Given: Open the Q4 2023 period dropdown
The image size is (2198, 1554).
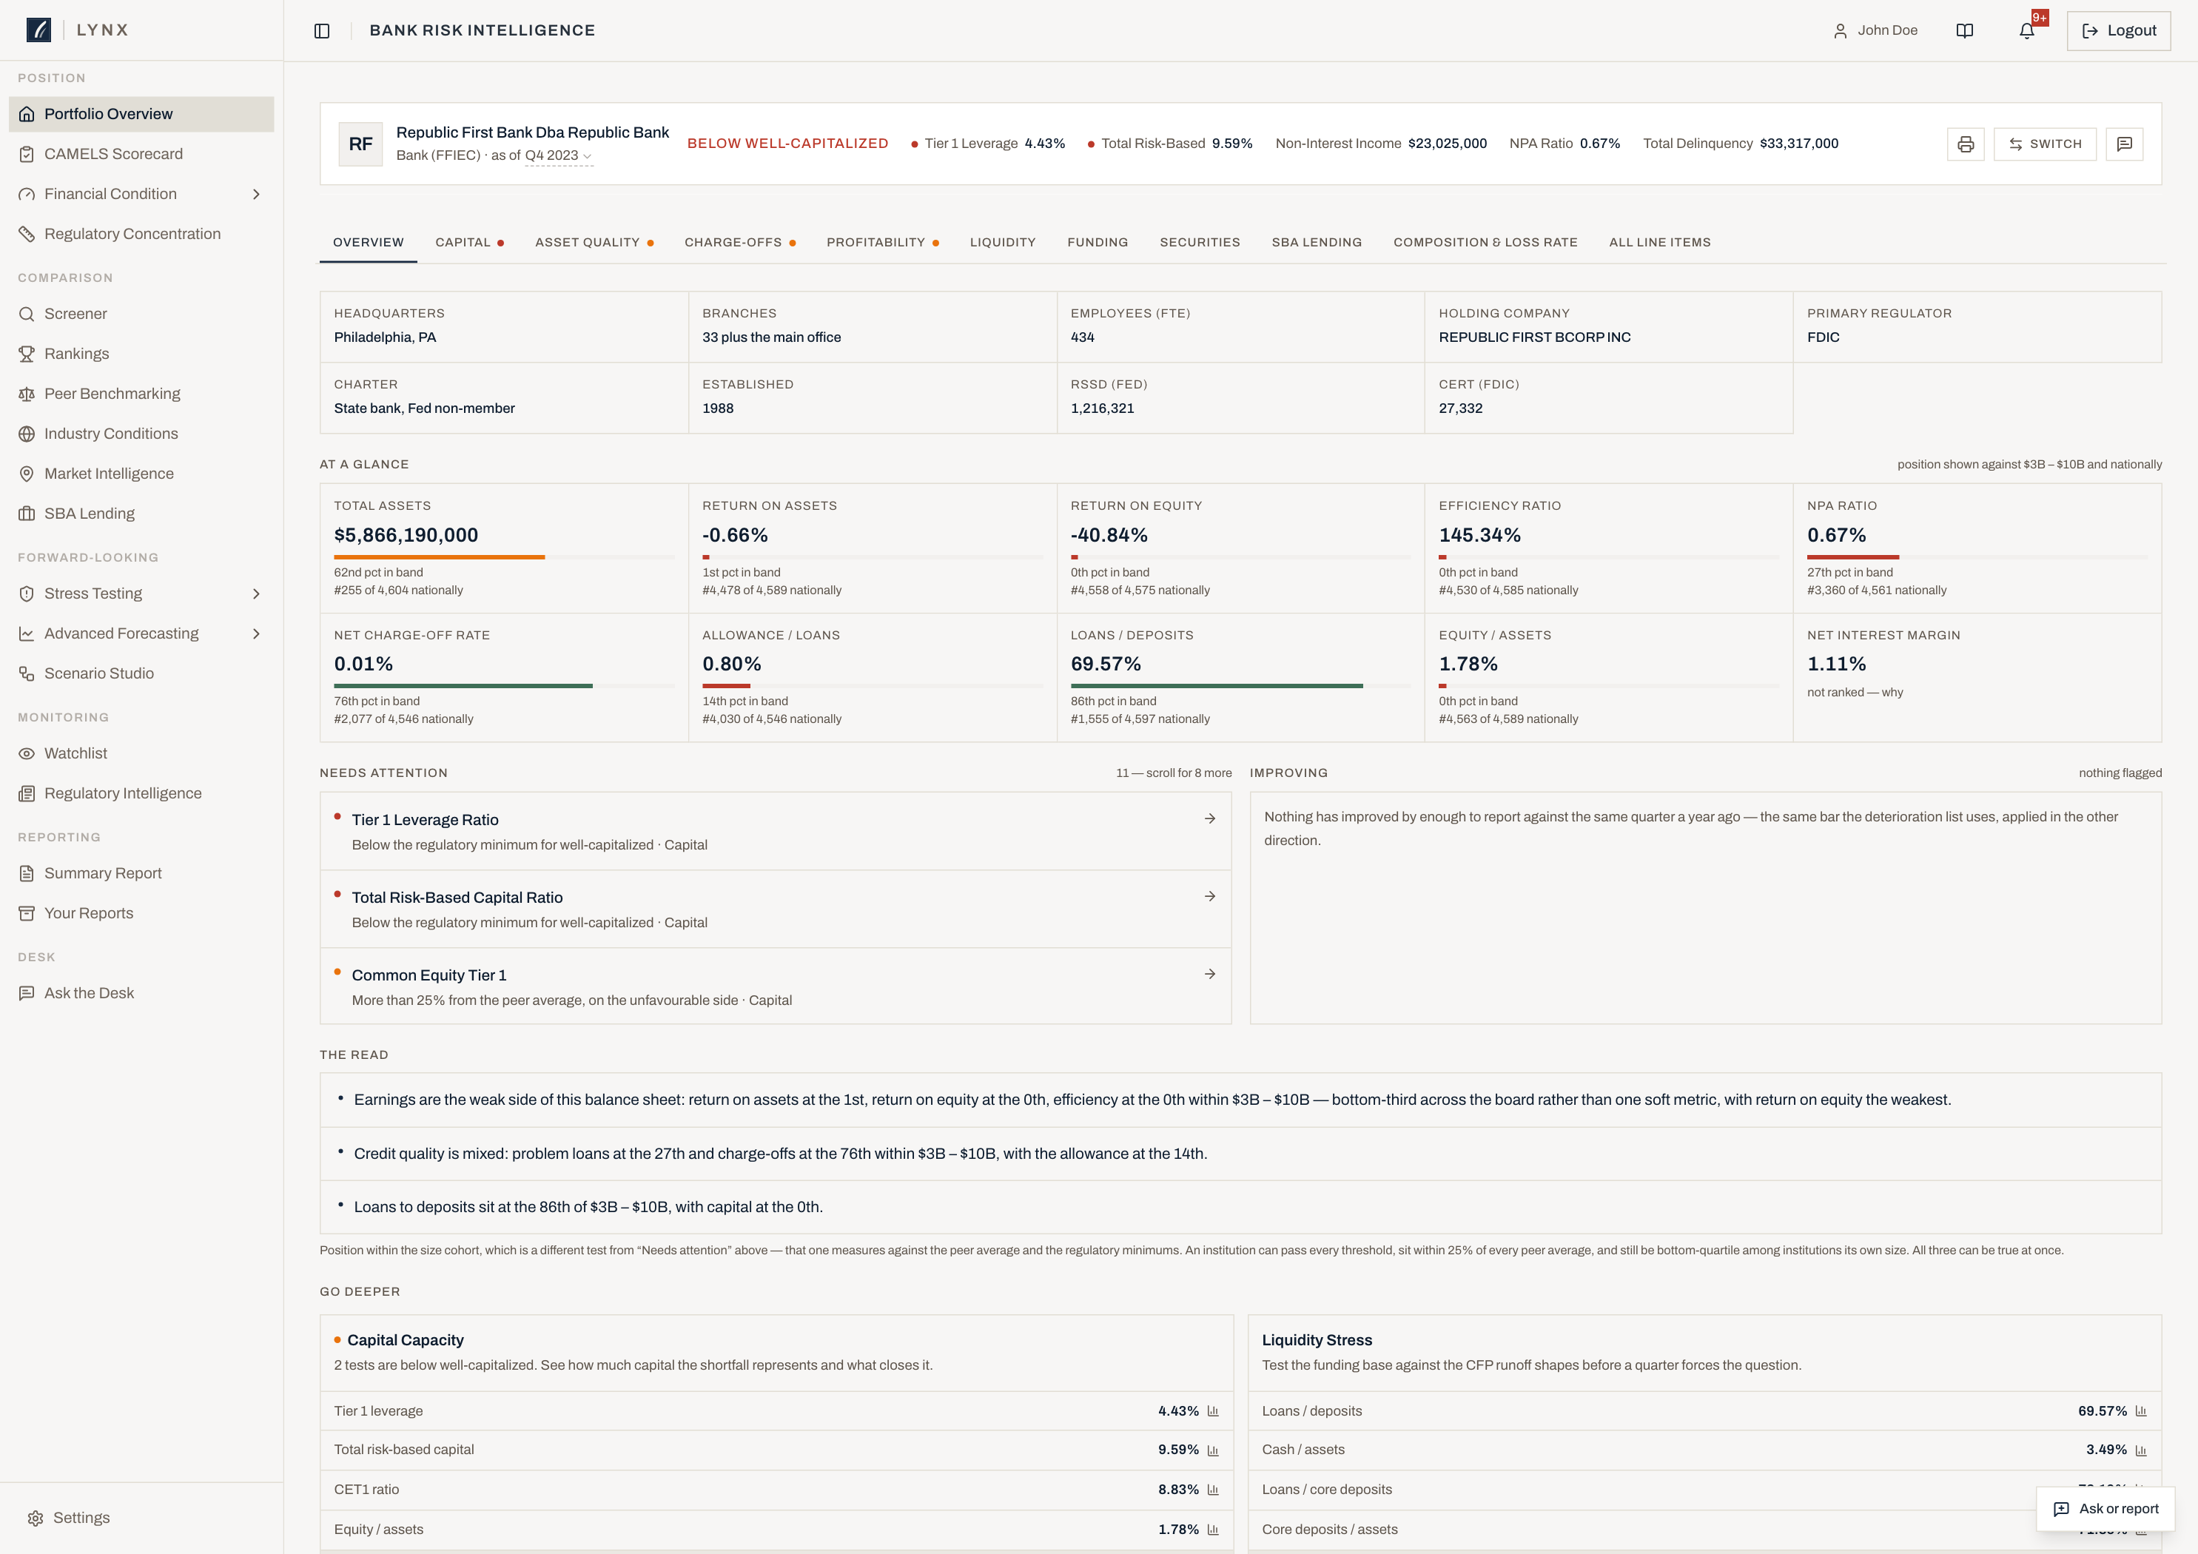Looking at the screenshot, I should pos(558,156).
